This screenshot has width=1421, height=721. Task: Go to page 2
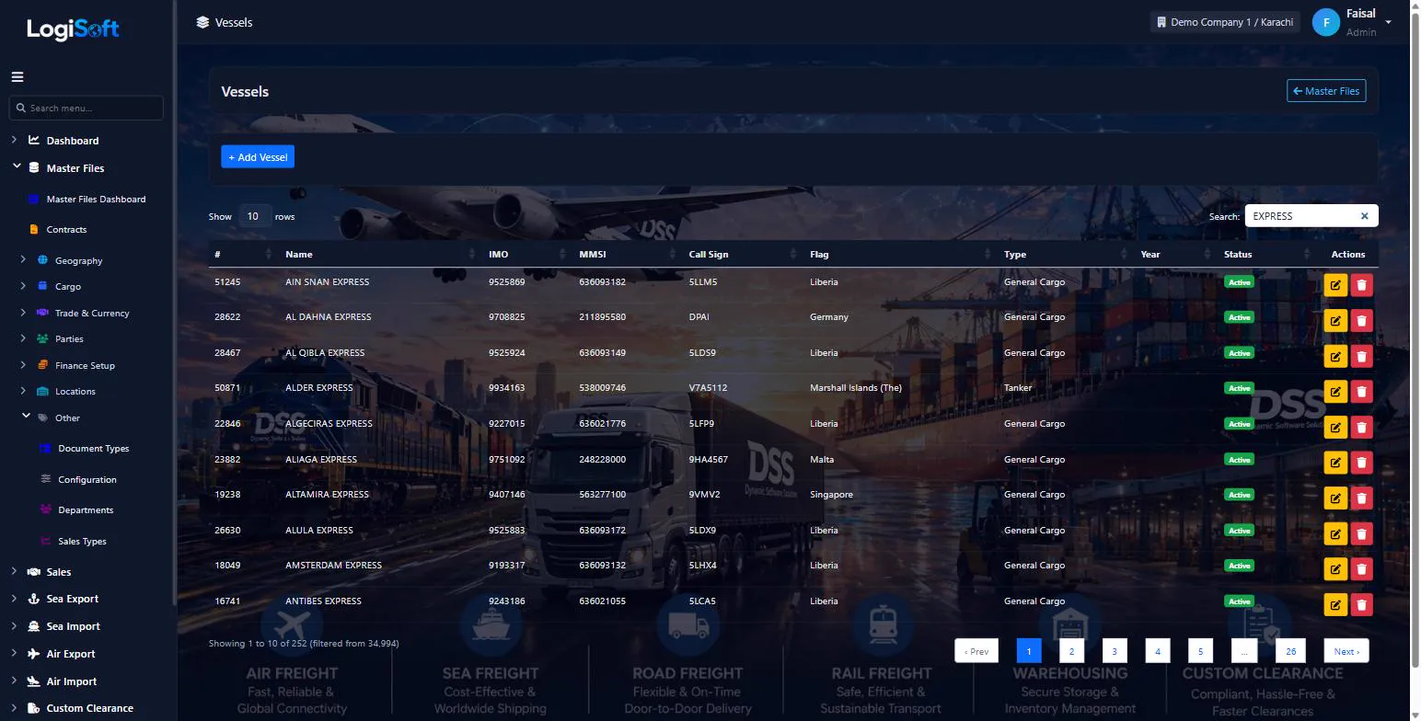pos(1071,651)
